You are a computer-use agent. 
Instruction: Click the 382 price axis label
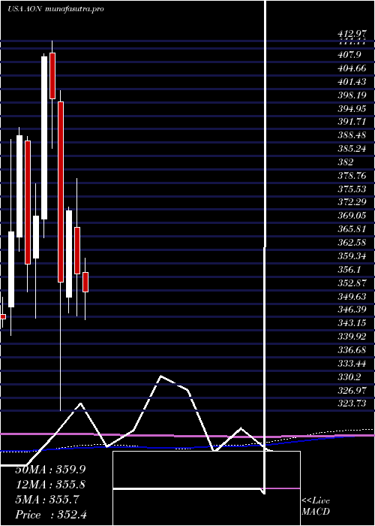[346, 162]
